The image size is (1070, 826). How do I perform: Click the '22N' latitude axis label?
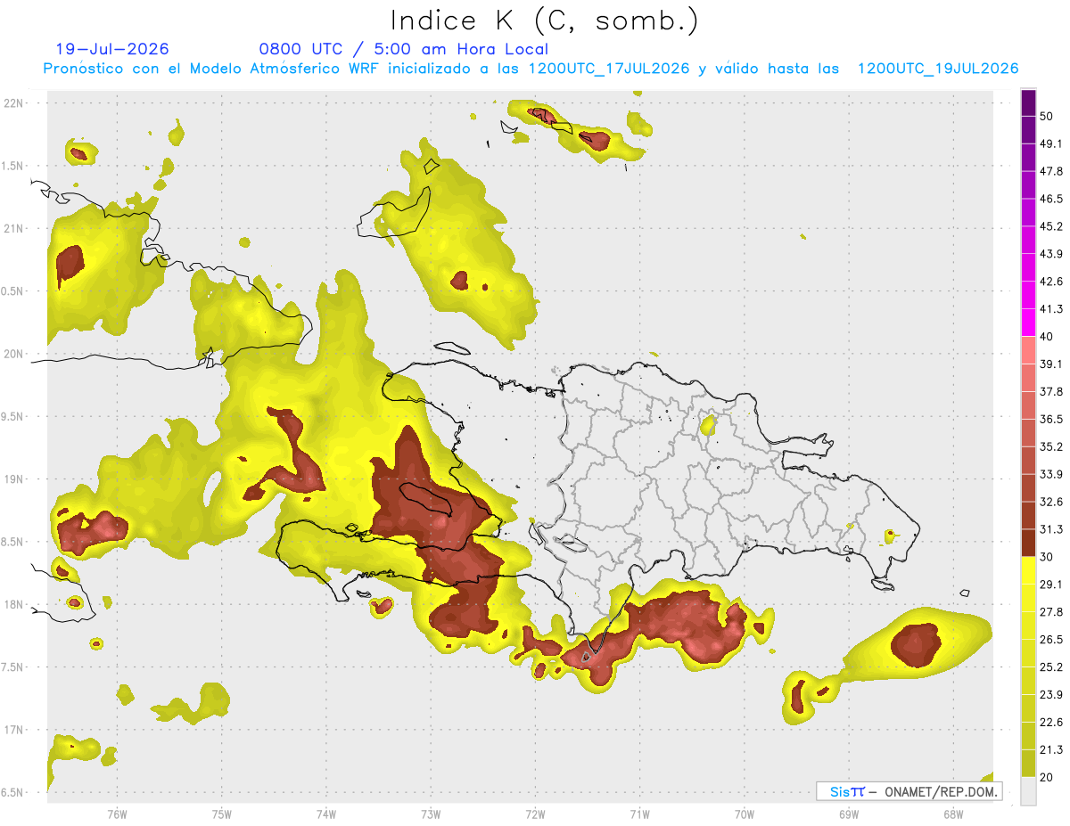[14, 103]
